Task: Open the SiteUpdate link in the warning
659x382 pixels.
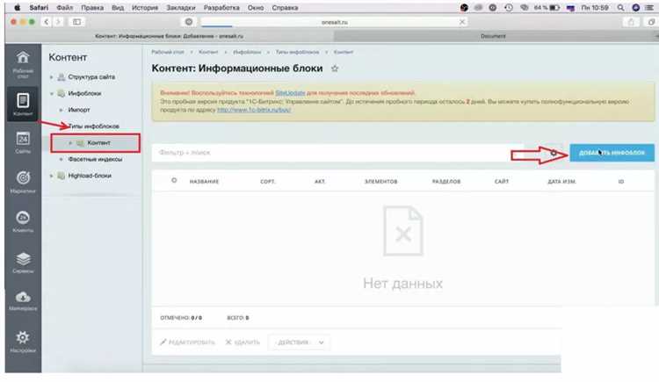Action: coord(290,93)
